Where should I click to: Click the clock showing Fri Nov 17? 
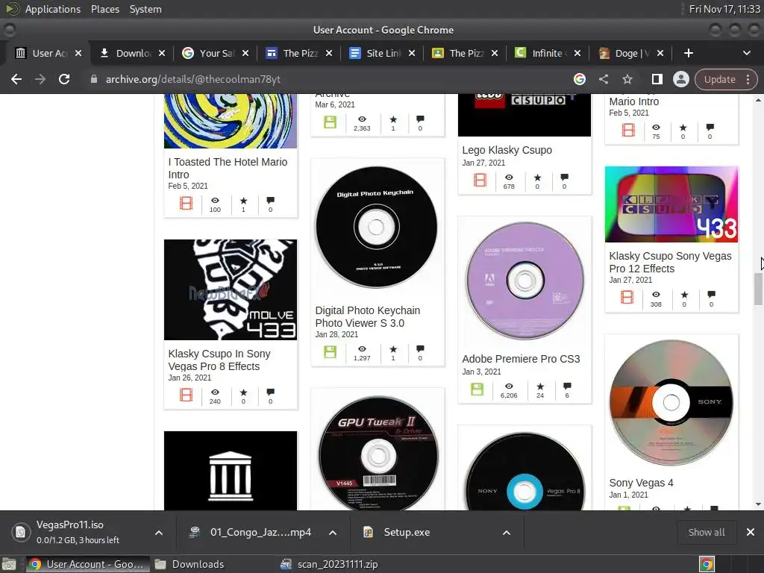coord(724,9)
